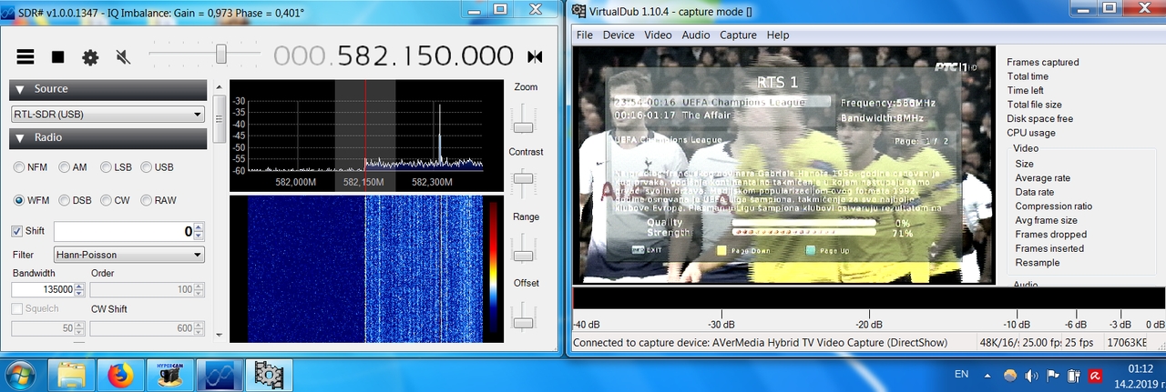The image size is (1166, 392).
Task: Click 'Frames captured' info label
Action: (1043, 62)
